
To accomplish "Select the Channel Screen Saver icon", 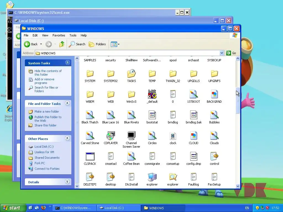I will [x=131, y=136].
